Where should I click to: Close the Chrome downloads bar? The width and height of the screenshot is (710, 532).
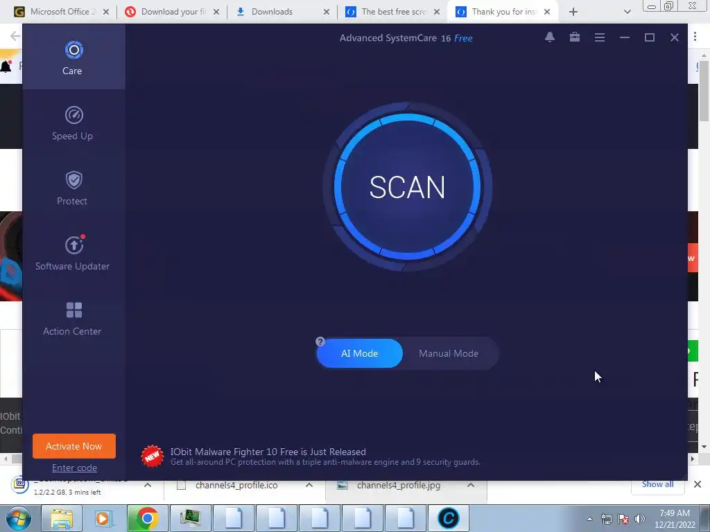698,484
